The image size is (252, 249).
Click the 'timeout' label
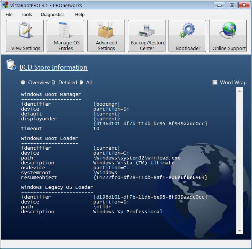31,129
